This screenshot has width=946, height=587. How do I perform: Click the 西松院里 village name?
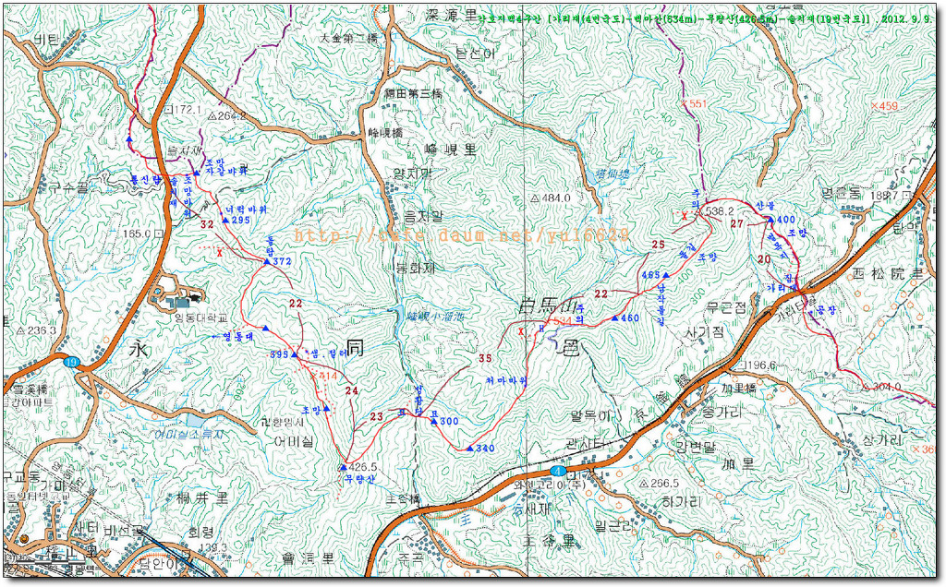click(887, 273)
